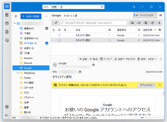Click recipient contact icon beside 宛先
The height and width of the screenshot is (122, 167).
[80, 72]
